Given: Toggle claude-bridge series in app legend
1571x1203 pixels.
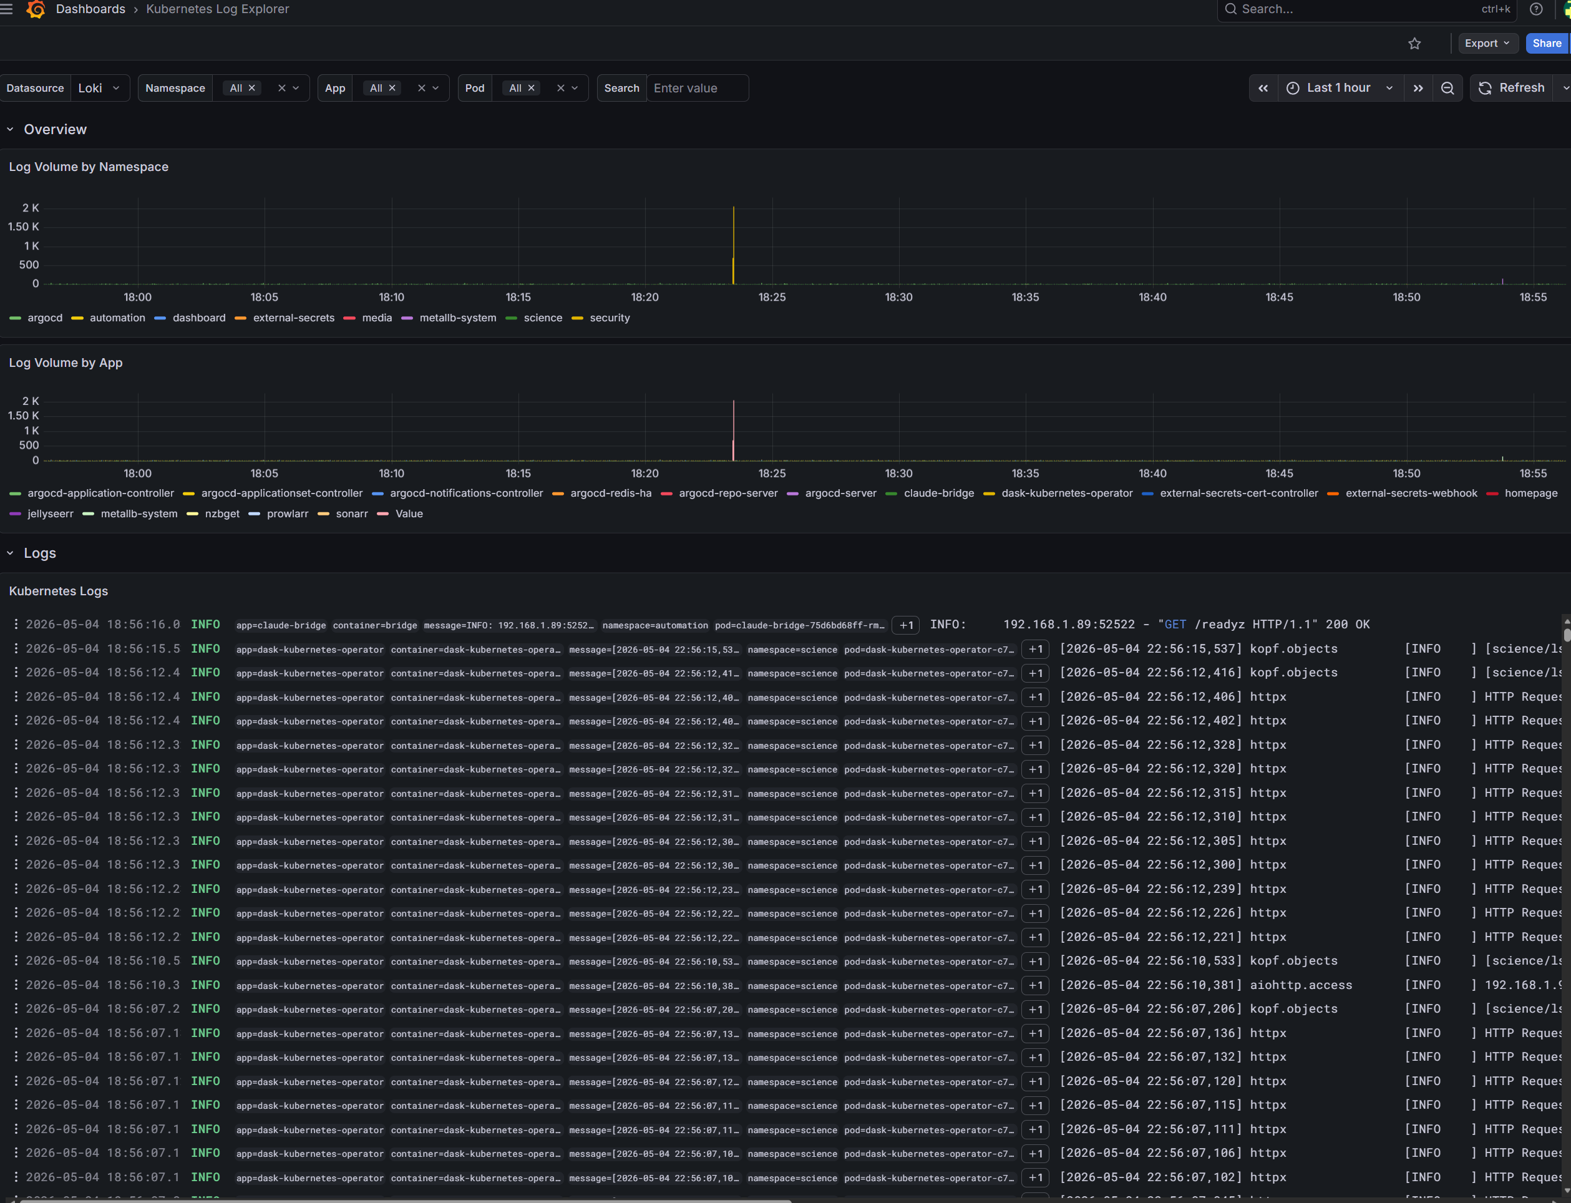Looking at the screenshot, I should point(939,494).
